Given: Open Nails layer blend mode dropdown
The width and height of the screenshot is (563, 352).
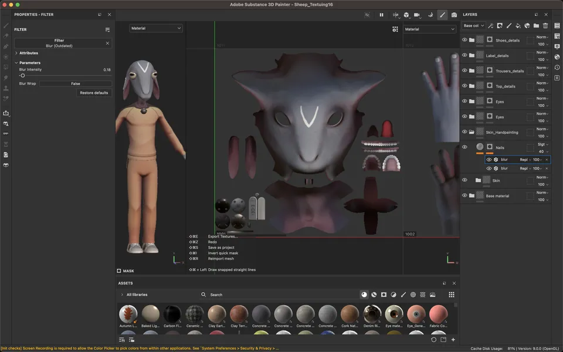Looking at the screenshot, I should pos(543,144).
